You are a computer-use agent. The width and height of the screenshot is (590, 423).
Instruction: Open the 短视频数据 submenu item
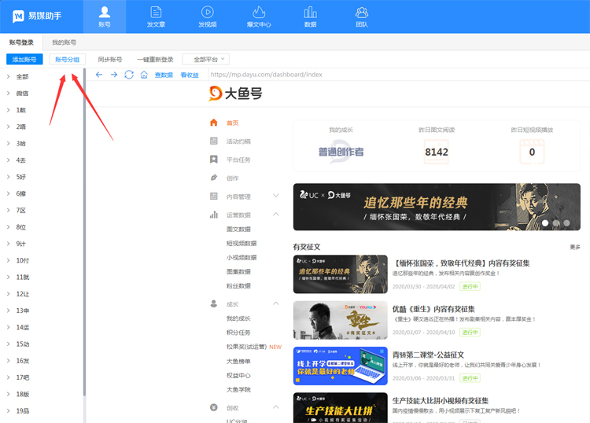click(x=242, y=243)
